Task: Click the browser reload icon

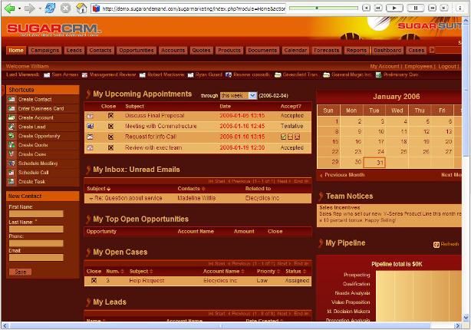Action: [46, 8]
